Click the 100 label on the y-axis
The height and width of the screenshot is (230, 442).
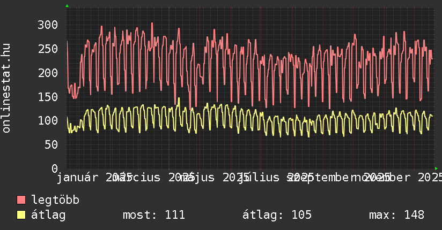pos(48,120)
